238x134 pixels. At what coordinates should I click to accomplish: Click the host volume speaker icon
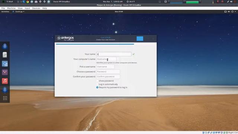tap(231, 1)
